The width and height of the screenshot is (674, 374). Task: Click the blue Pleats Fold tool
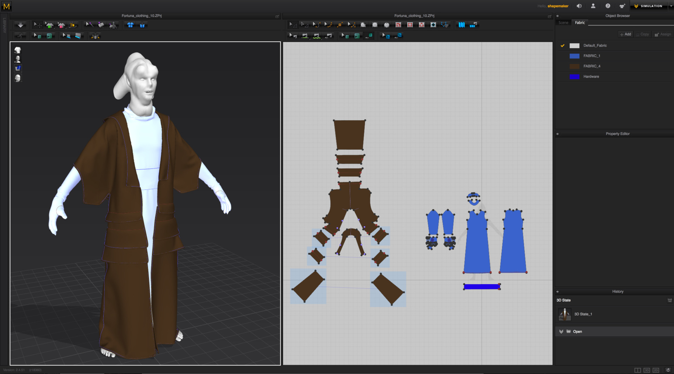point(462,25)
